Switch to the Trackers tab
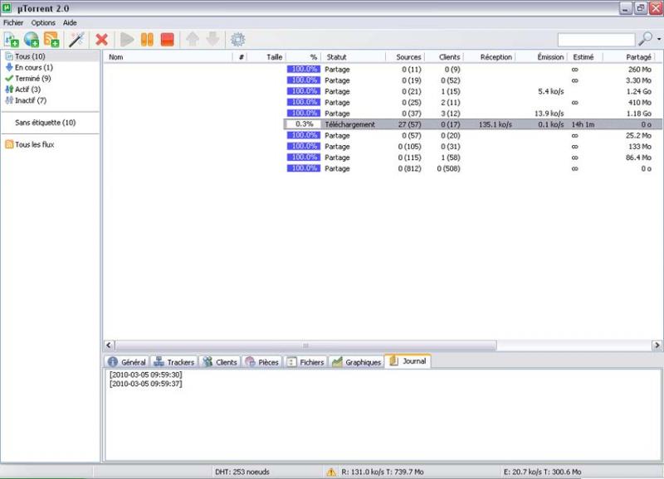The height and width of the screenshot is (479, 664). (173, 362)
